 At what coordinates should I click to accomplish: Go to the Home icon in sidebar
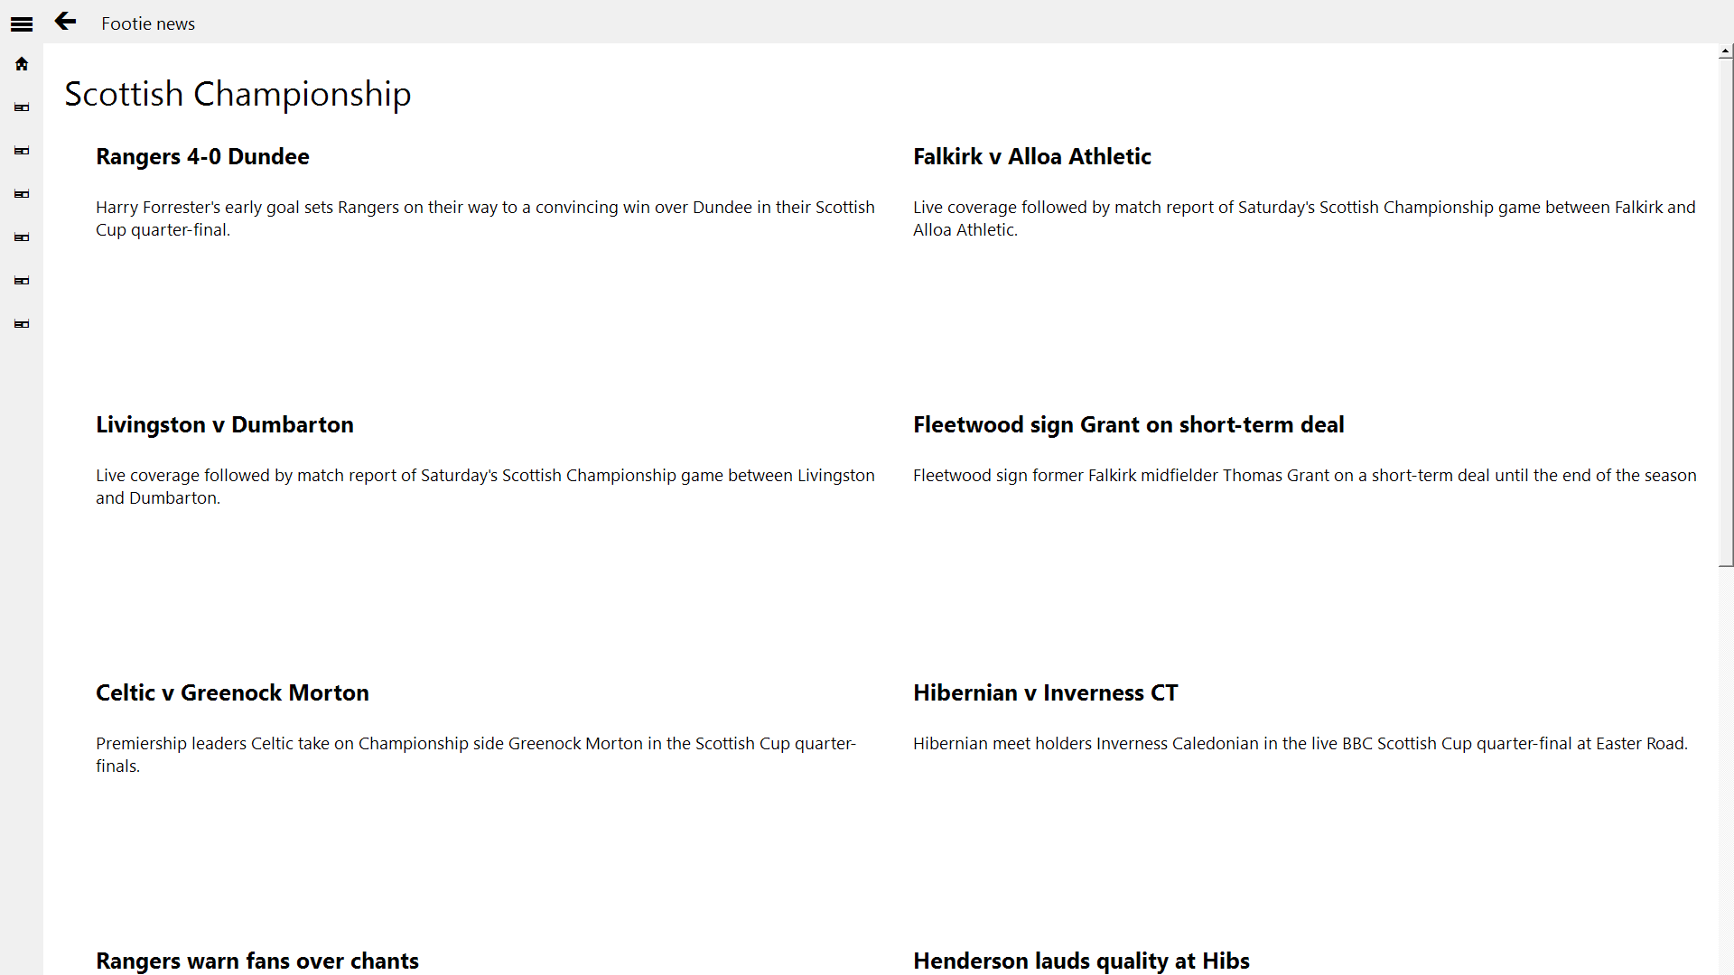(x=22, y=64)
